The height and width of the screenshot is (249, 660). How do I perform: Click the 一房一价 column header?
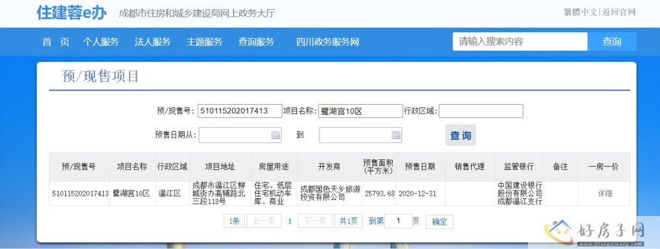click(604, 167)
